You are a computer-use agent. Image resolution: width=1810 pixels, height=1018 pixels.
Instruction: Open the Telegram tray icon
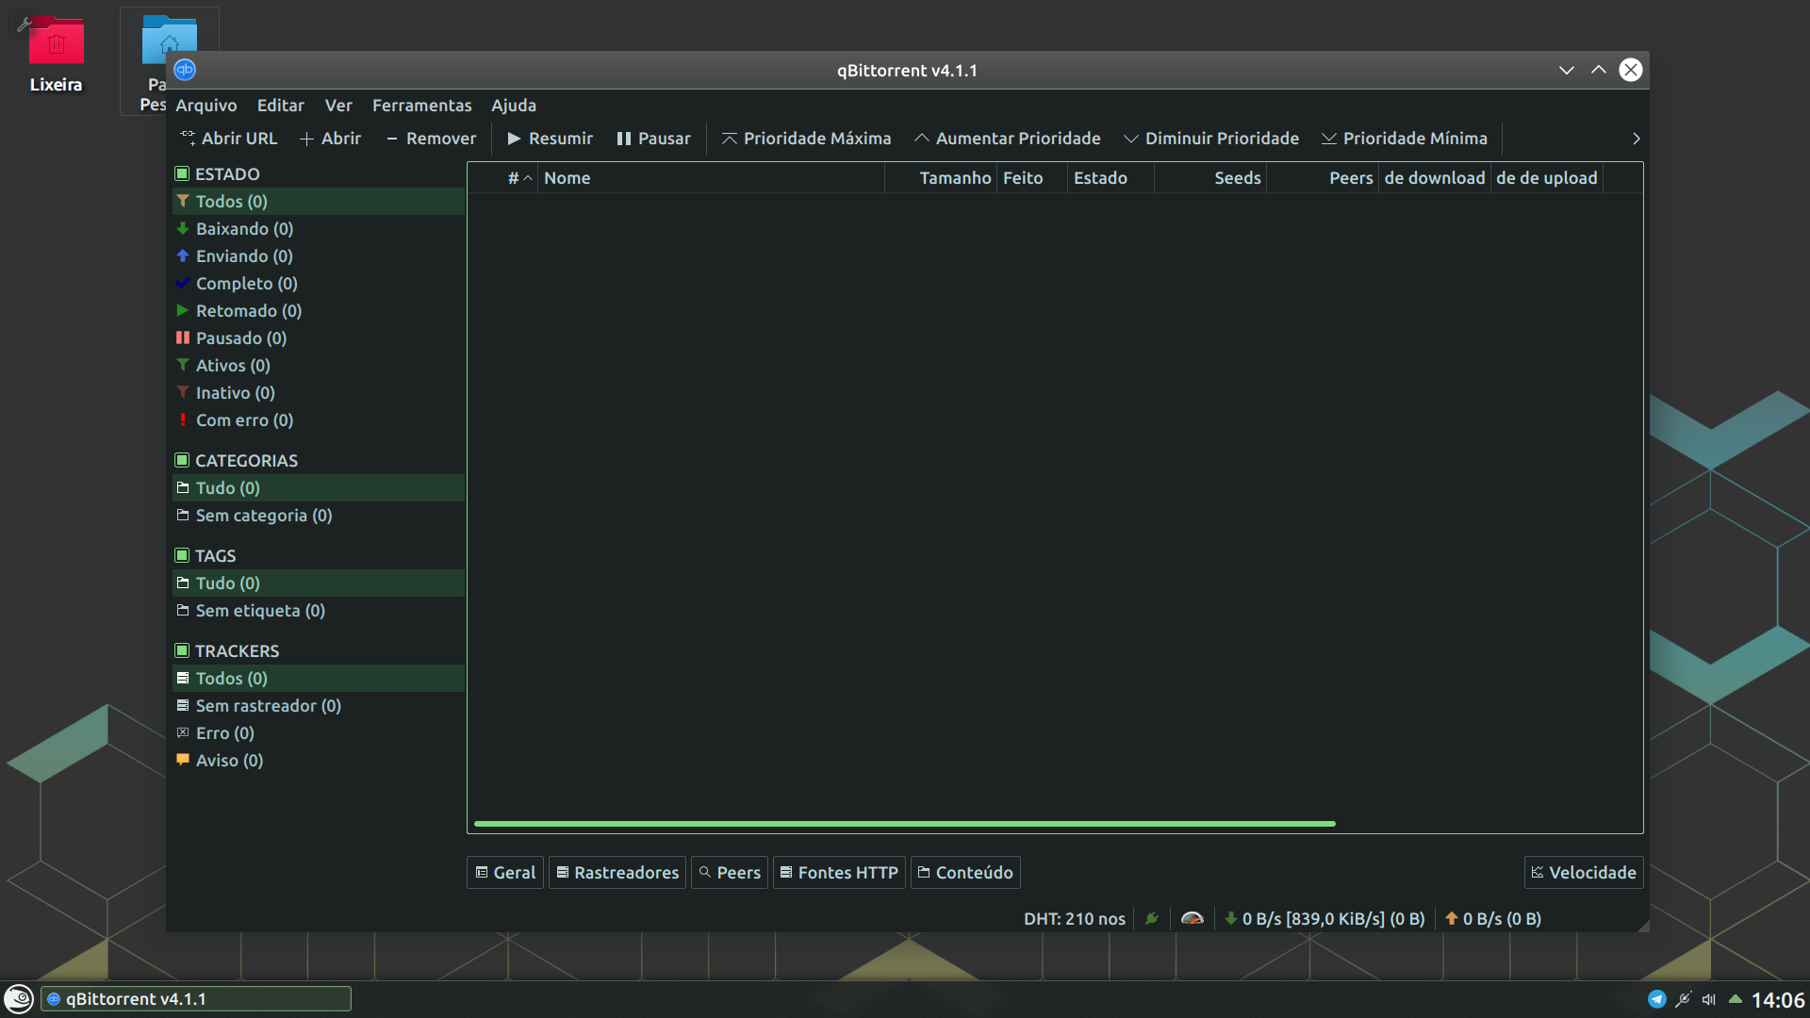(x=1656, y=999)
